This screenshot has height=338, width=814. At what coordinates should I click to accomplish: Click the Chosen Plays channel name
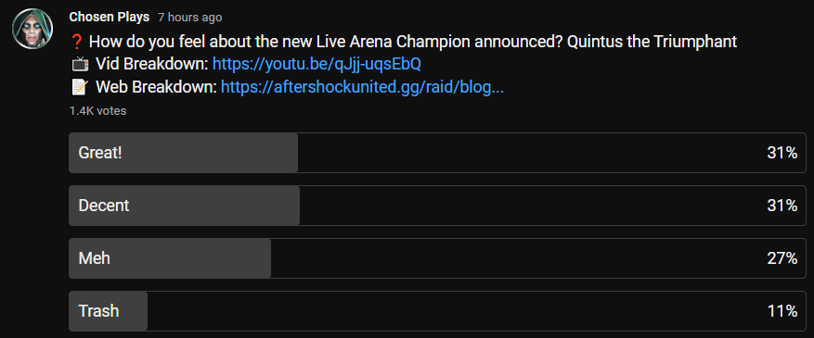click(109, 17)
